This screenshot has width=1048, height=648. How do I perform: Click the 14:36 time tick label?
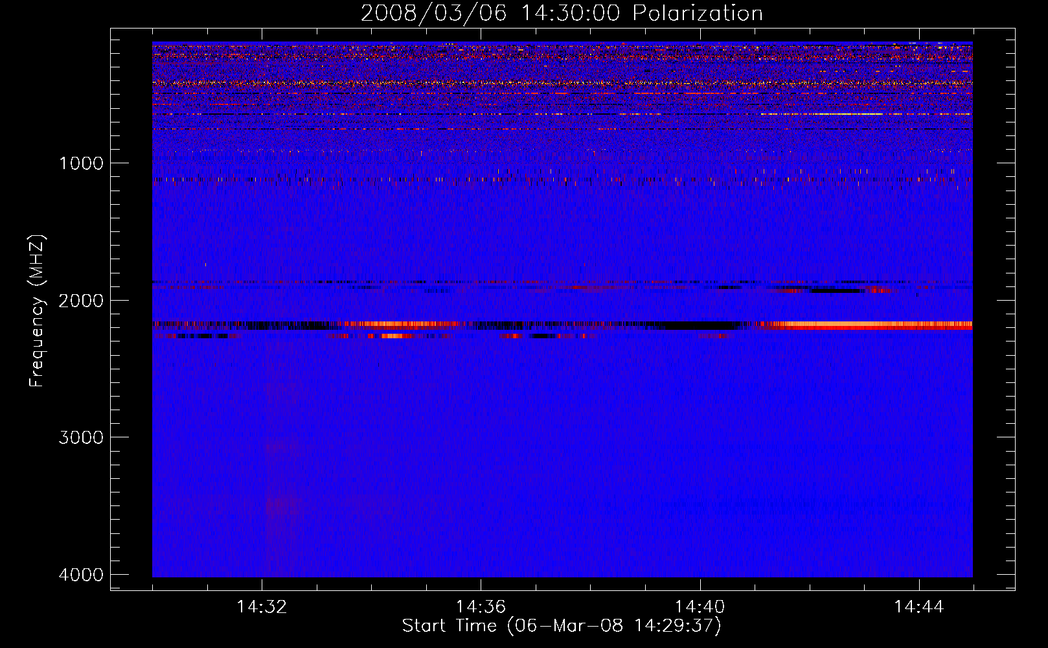click(481, 607)
